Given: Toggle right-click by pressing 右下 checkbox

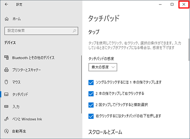Looking at the screenshot, I should pos(91,116).
